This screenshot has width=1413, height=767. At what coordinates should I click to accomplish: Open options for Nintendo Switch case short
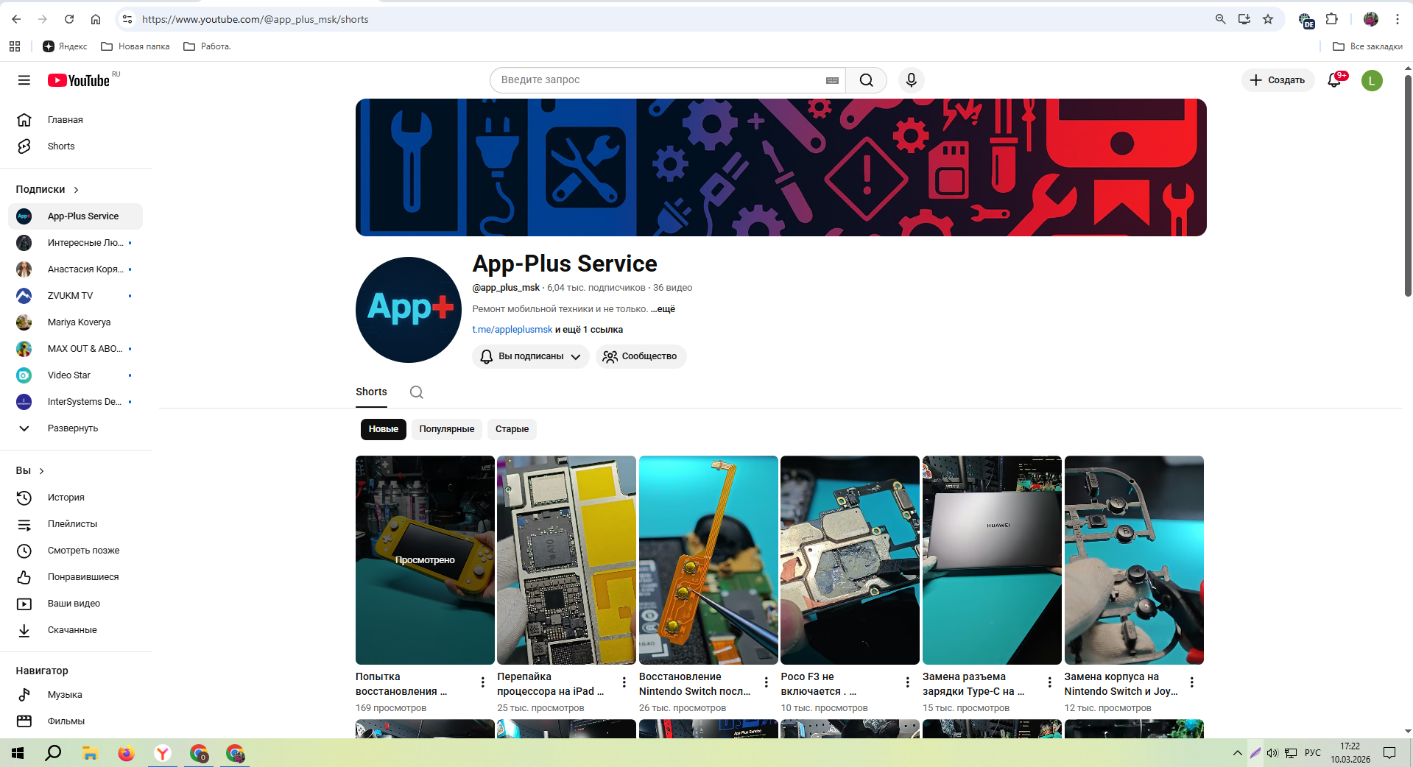[x=1191, y=683]
